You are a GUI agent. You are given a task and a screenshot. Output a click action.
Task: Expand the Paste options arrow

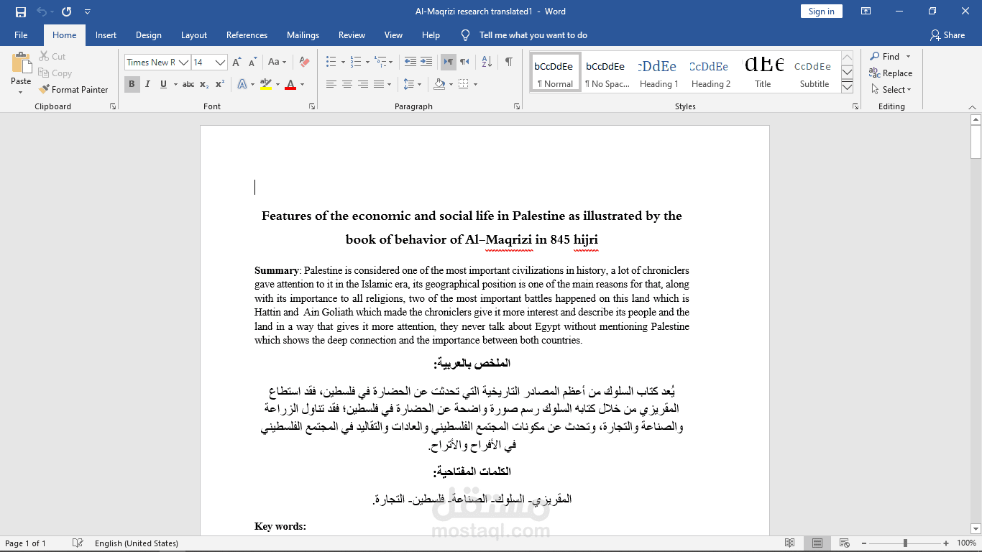[x=21, y=92]
